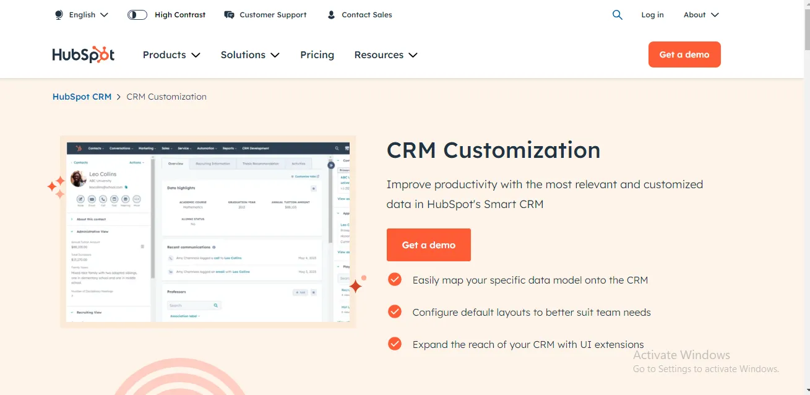Expand the About dropdown menu
The height and width of the screenshot is (395, 810).
tap(701, 15)
